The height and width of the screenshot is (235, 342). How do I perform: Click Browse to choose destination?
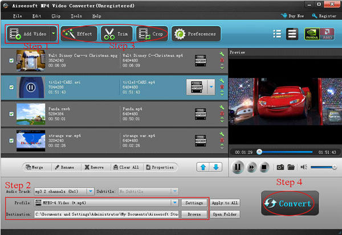click(194, 214)
